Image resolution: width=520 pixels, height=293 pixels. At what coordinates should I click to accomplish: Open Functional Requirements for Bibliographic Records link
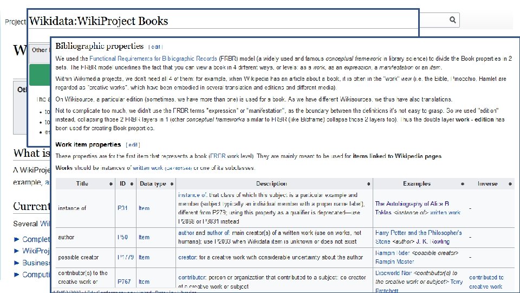pyautogui.click(x=153, y=59)
